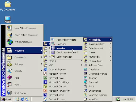Click the Start button
The image size is (136, 102).
[7, 99]
